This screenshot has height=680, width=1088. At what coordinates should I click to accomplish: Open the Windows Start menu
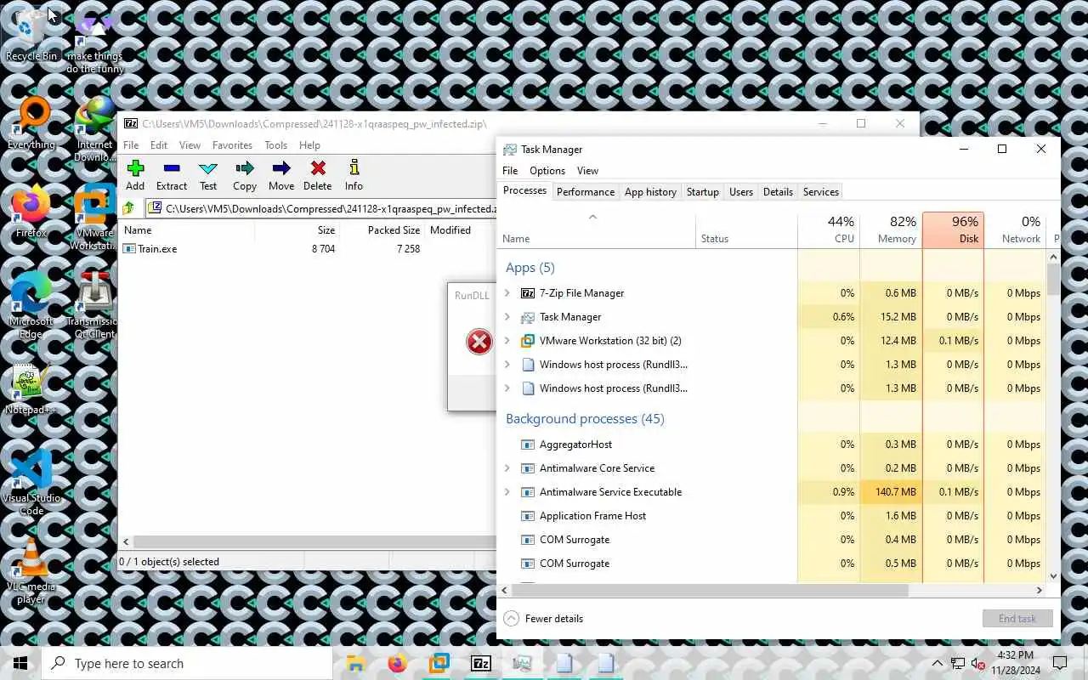(x=20, y=663)
